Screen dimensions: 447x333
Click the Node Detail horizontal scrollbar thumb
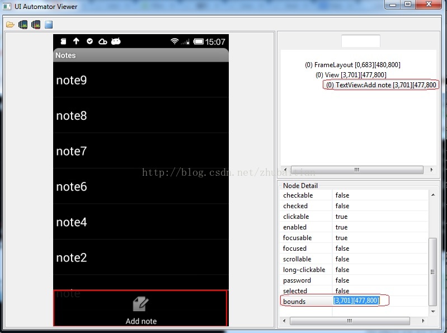pos(350,321)
